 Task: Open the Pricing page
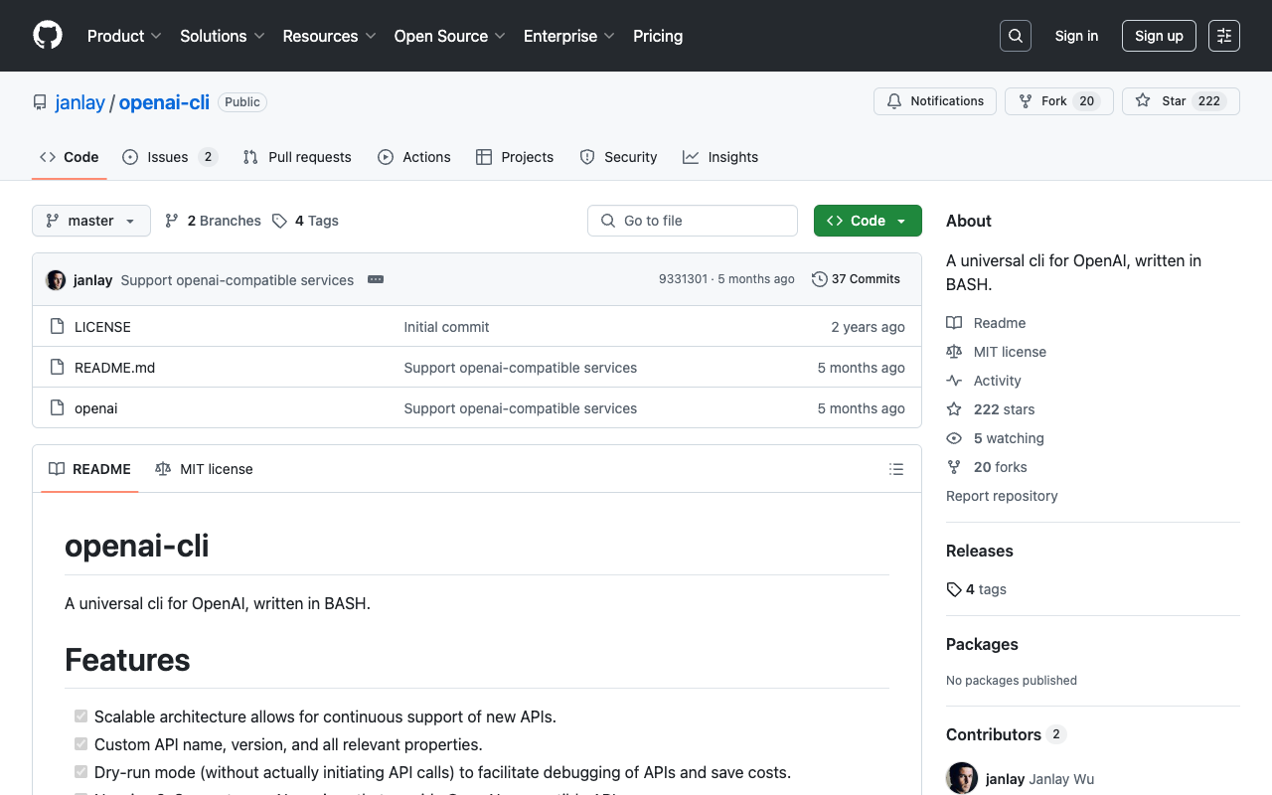click(x=658, y=36)
